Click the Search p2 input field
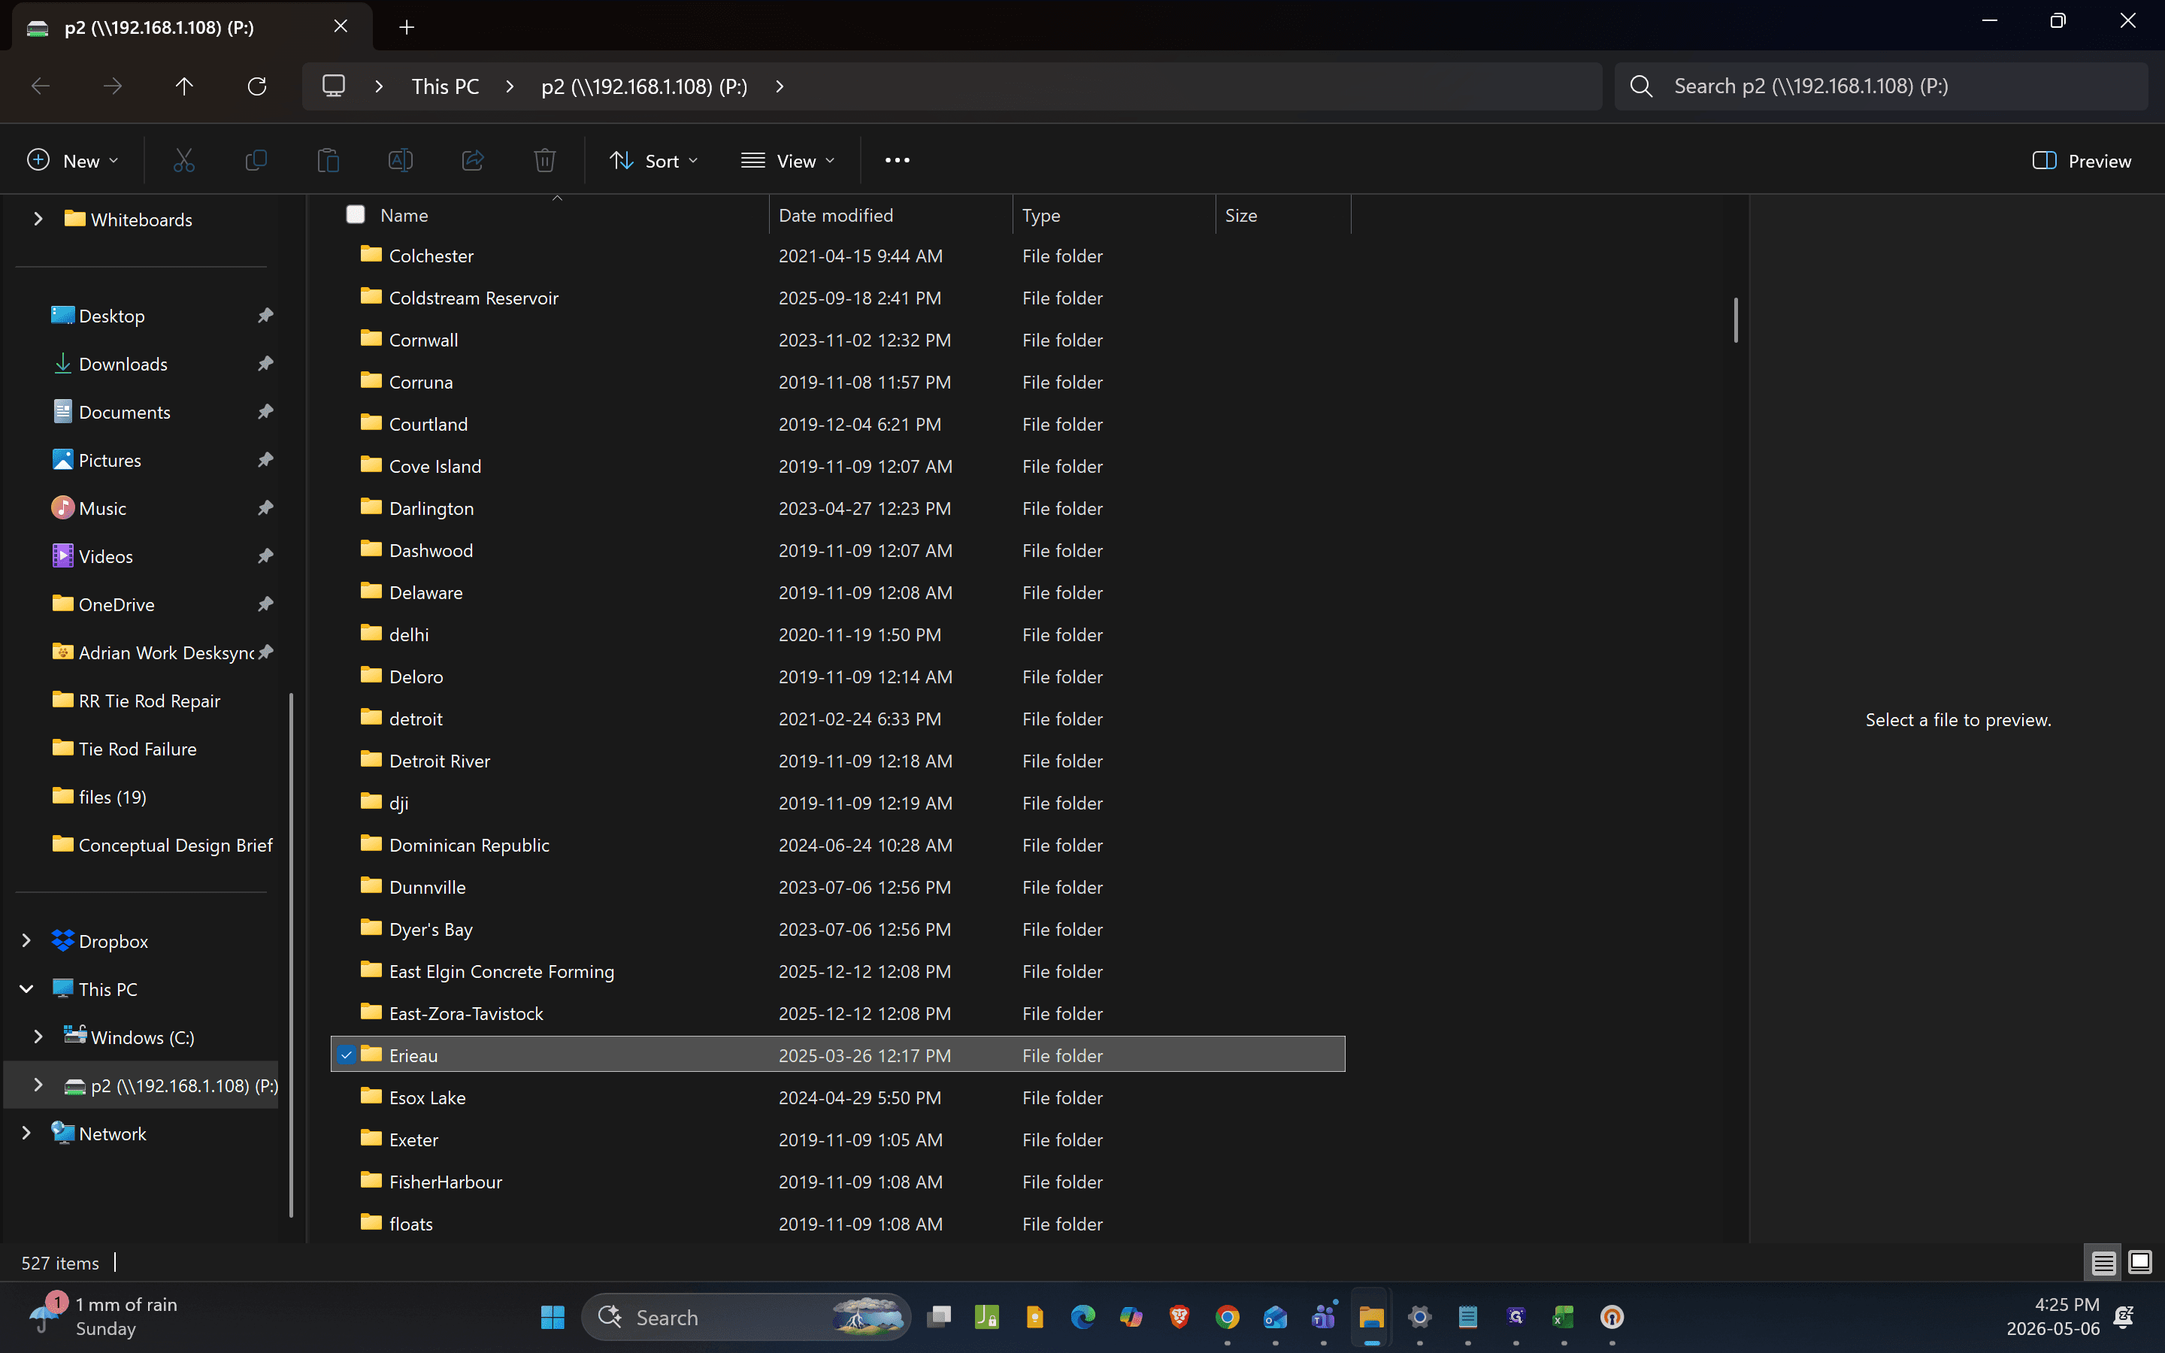 [1881, 86]
